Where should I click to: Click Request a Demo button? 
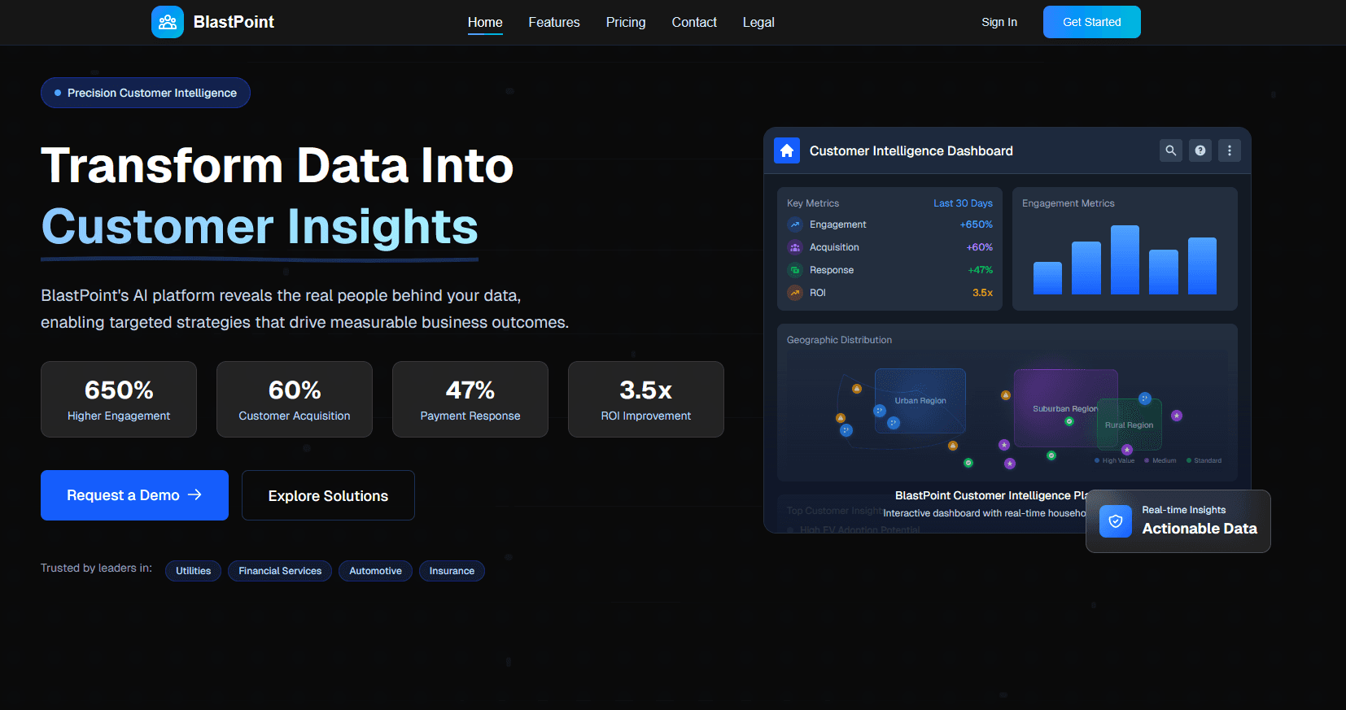(134, 495)
